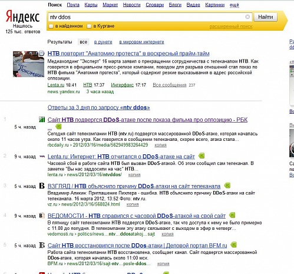
Task: Open cached 'копия' of the vz.ru result
Action: pos(133,204)
